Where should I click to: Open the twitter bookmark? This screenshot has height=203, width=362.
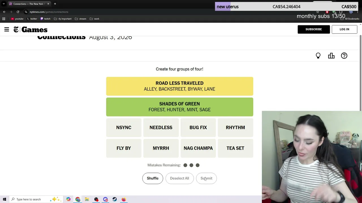32,19
